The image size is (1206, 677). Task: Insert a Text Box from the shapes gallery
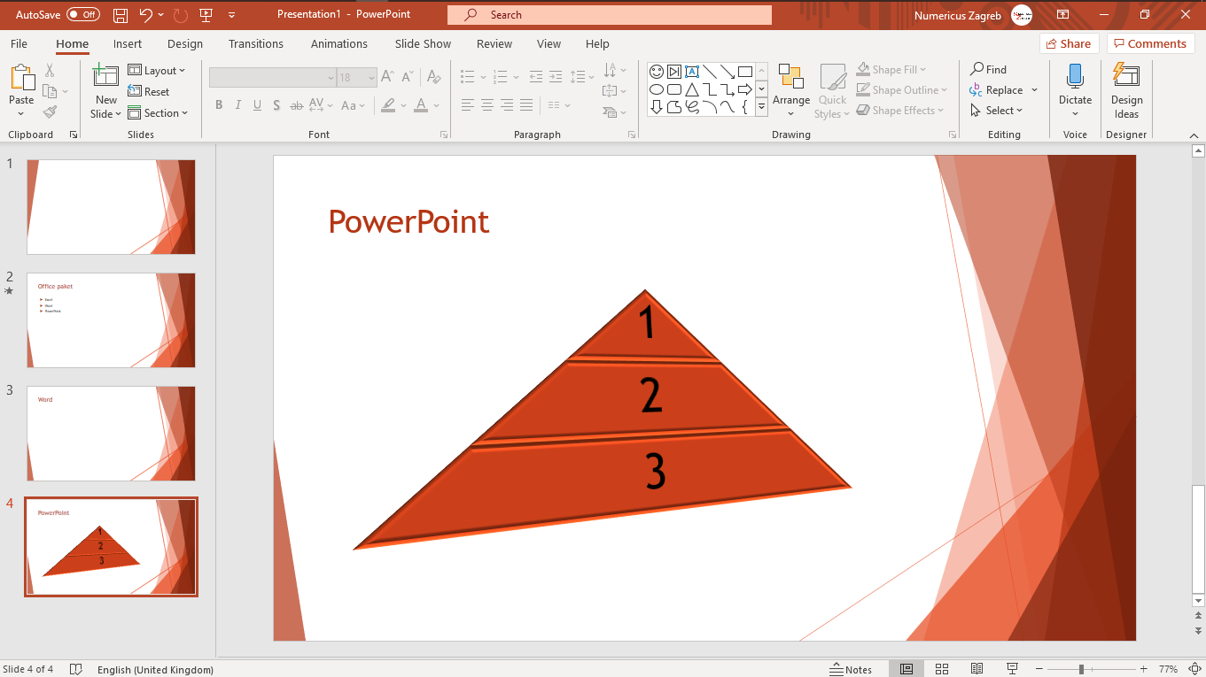coord(692,72)
